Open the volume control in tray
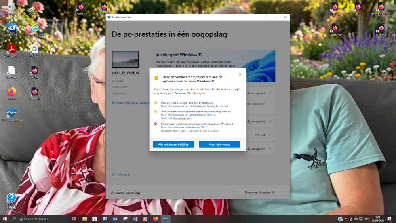This screenshot has height=223, width=396. [x=356, y=219]
